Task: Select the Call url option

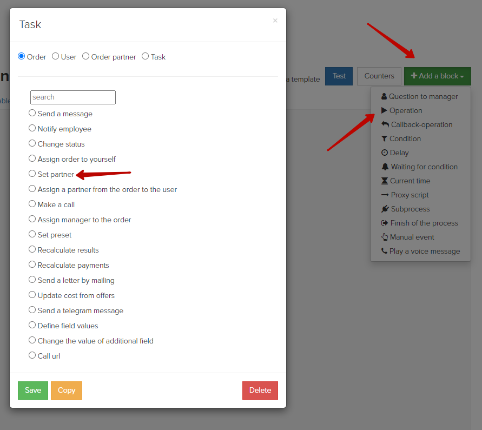Action: 32,355
